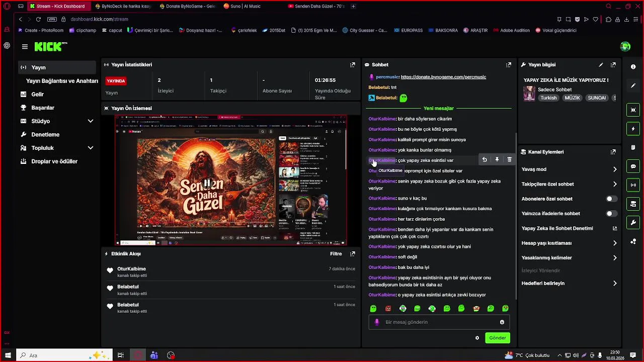Image resolution: width=644 pixels, height=362 pixels.
Task: Click the Gönder send button
Action: [x=498, y=338]
